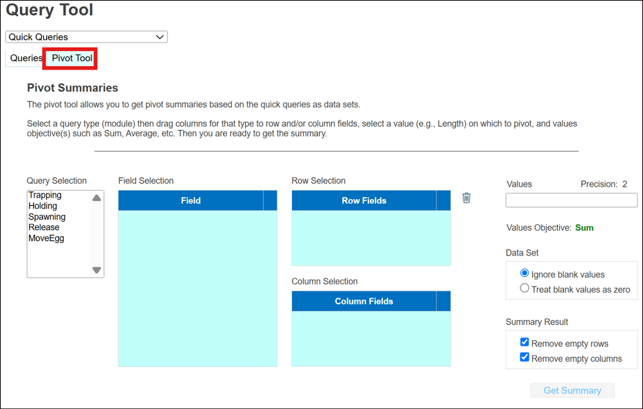
Task: Select Trapping in Query Selection list
Action: pyautogui.click(x=45, y=196)
